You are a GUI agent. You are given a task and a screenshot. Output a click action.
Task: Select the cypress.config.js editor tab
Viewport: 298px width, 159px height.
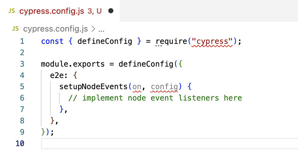click(60, 11)
